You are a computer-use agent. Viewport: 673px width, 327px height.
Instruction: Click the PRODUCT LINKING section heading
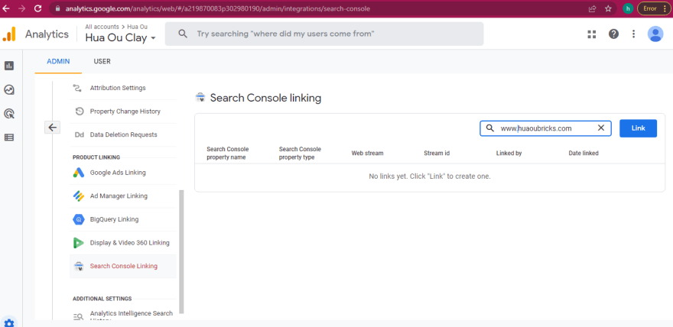click(96, 157)
